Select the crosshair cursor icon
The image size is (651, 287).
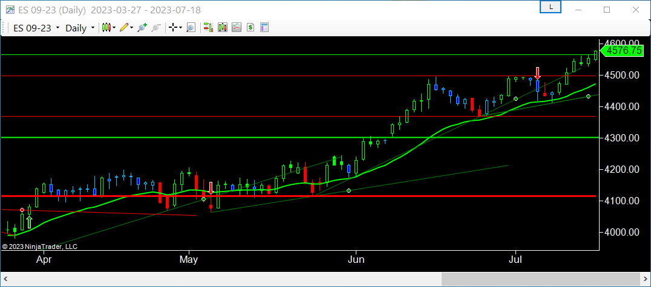172,28
